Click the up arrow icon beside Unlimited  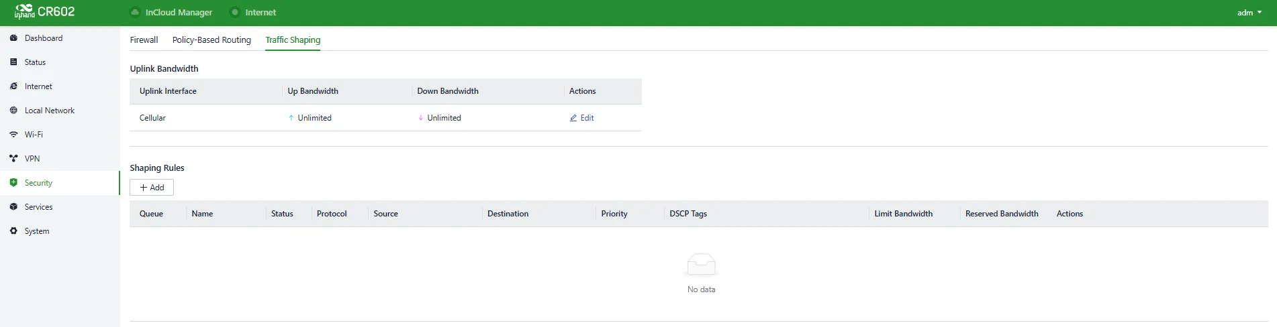(291, 118)
